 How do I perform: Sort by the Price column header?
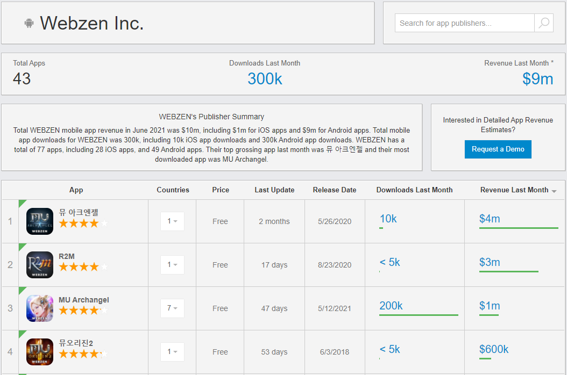221,190
